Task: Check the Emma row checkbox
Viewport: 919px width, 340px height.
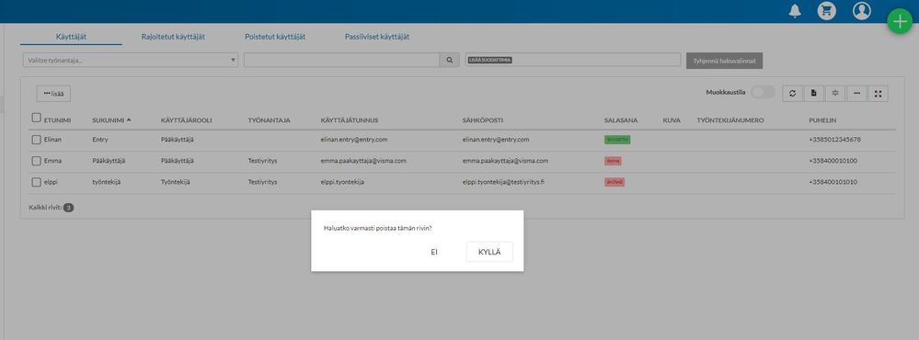Action: [37, 161]
